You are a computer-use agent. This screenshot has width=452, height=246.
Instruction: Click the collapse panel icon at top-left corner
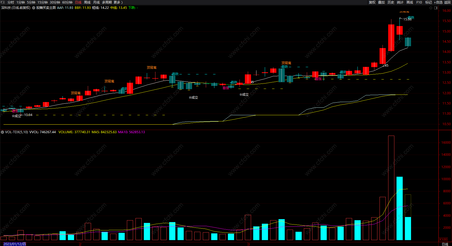coord(3,2)
